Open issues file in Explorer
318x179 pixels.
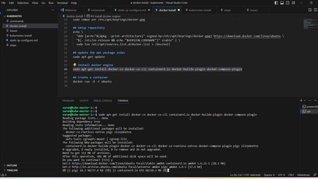13,31
